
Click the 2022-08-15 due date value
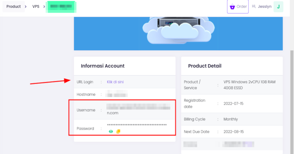[234, 132]
